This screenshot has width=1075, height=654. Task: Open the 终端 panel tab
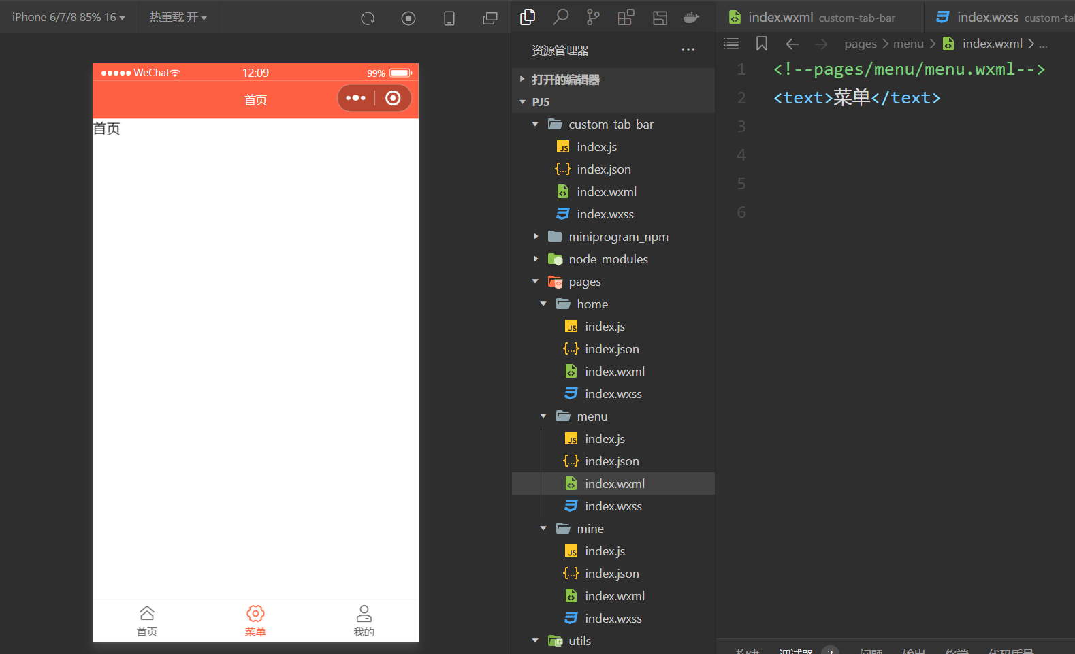(x=957, y=652)
